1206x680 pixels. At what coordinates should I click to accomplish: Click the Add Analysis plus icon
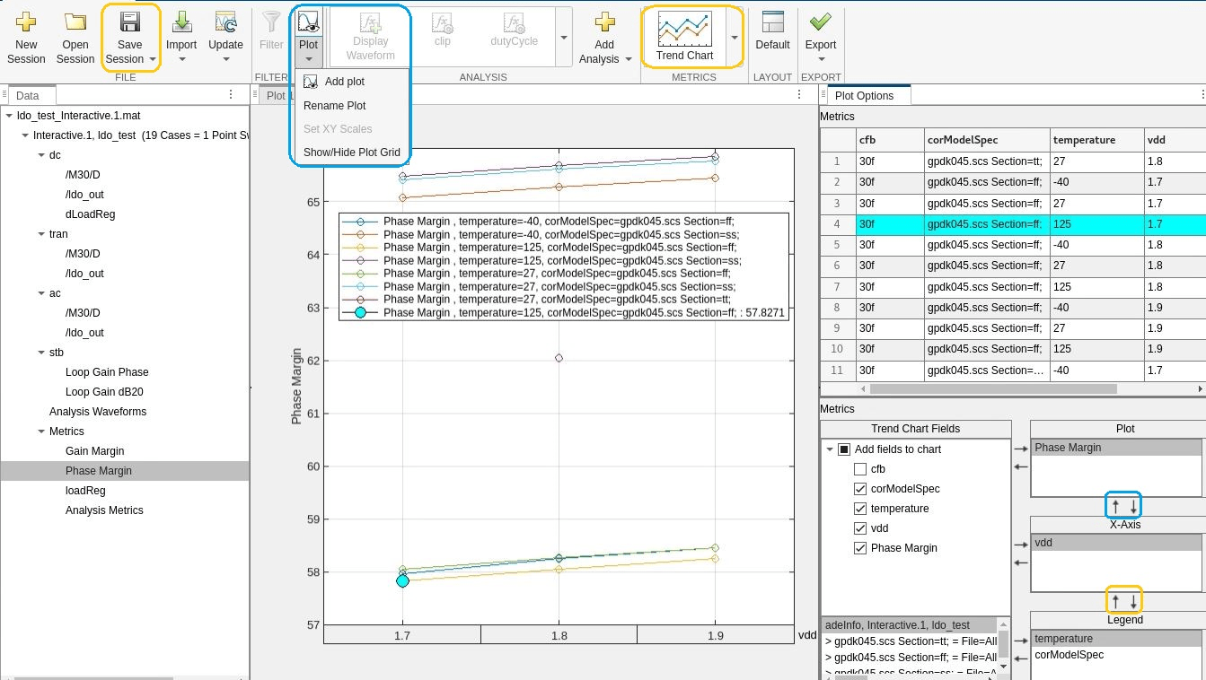pos(604,22)
